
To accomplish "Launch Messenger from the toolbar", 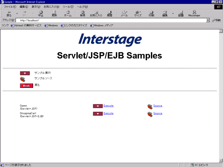I will [x=194, y=14].
